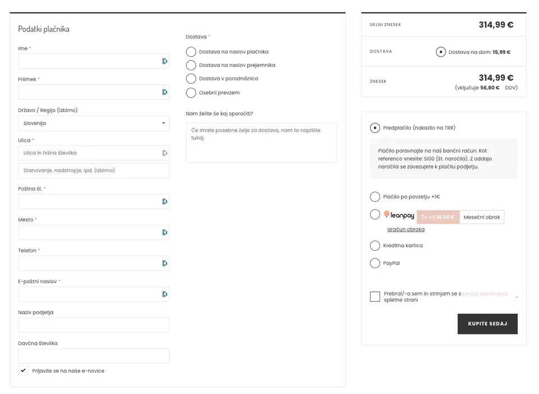Click the delivery notes textarea
Screen dimensions: 539x394
pyautogui.click(x=261, y=143)
